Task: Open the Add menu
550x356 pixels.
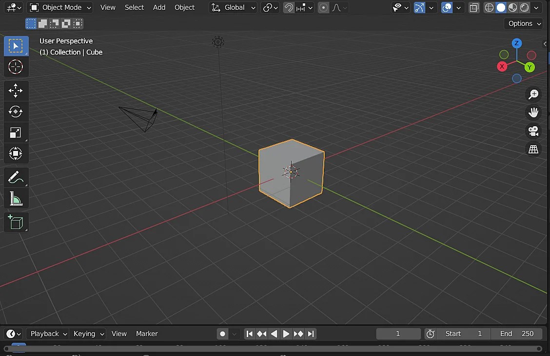Action: click(x=159, y=7)
